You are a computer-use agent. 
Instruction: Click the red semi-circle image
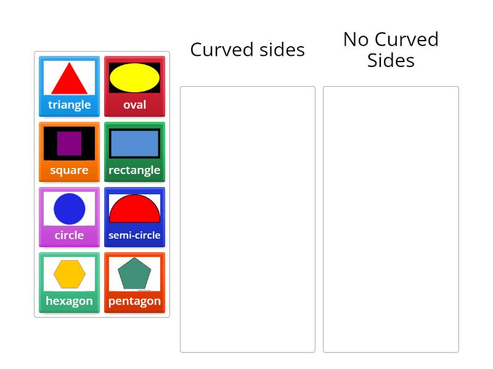coord(134,210)
